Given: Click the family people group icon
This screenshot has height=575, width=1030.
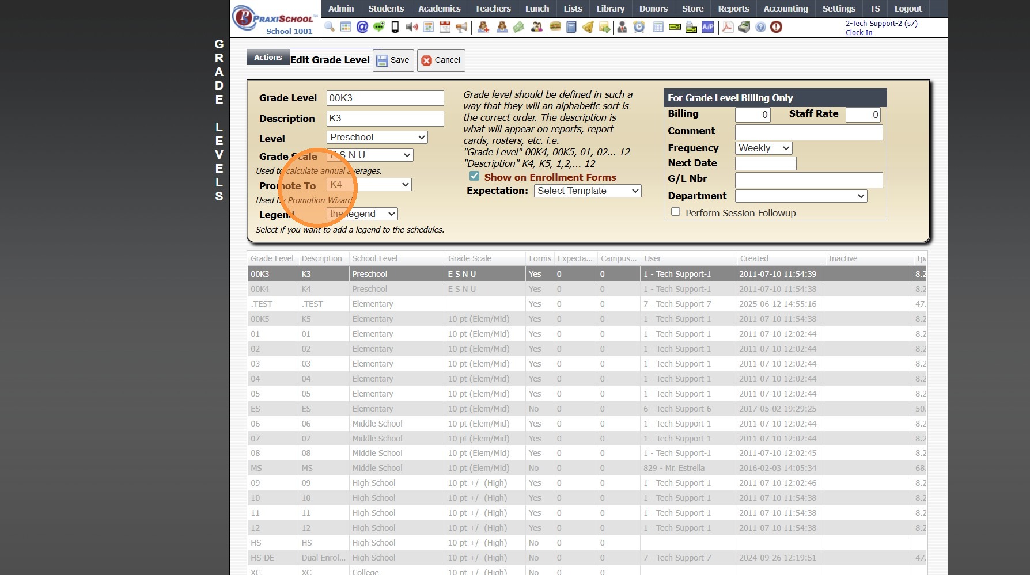Looking at the screenshot, I should pos(537,26).
